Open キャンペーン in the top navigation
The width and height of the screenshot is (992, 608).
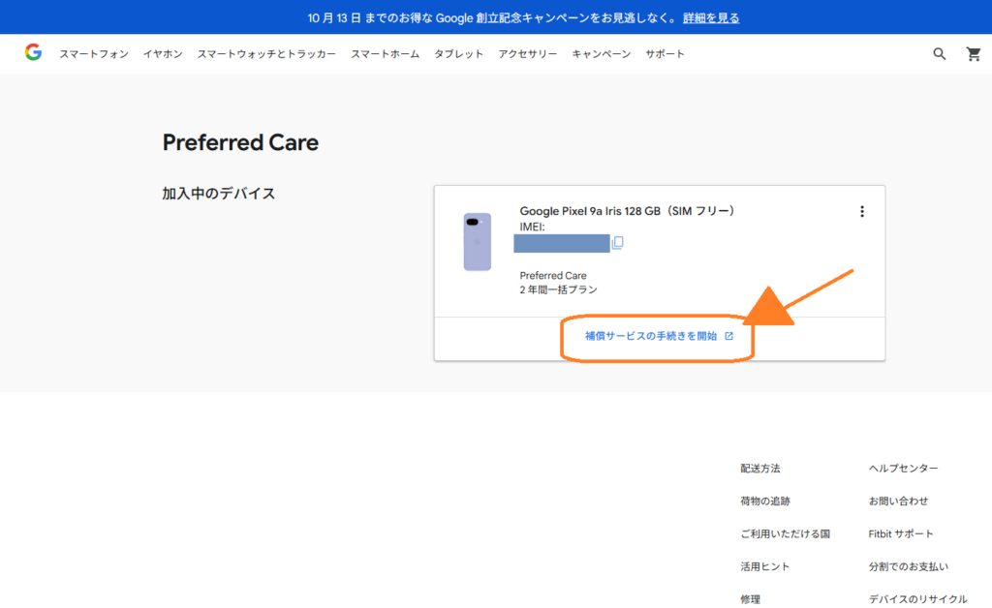[x=601, y=54]
